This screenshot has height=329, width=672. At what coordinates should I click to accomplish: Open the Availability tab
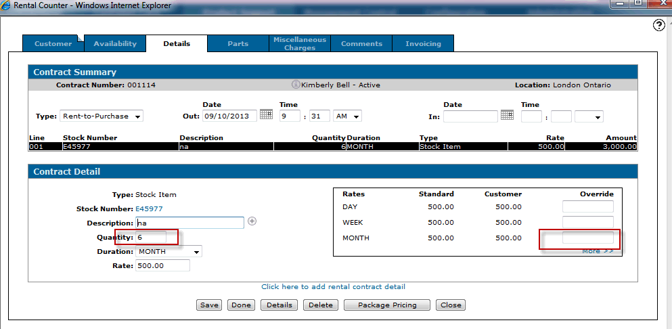click(x=115, y=44)
